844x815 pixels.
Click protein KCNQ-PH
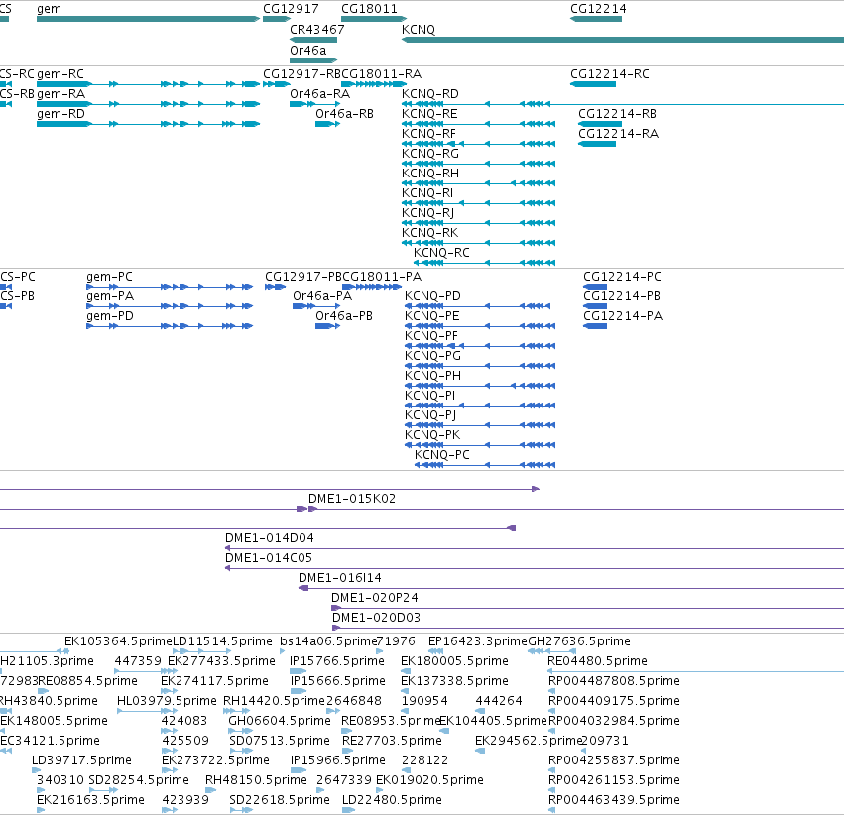480,386
